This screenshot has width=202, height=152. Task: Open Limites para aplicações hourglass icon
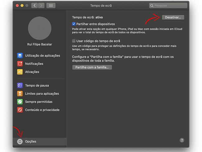click(x=20, y=93)
